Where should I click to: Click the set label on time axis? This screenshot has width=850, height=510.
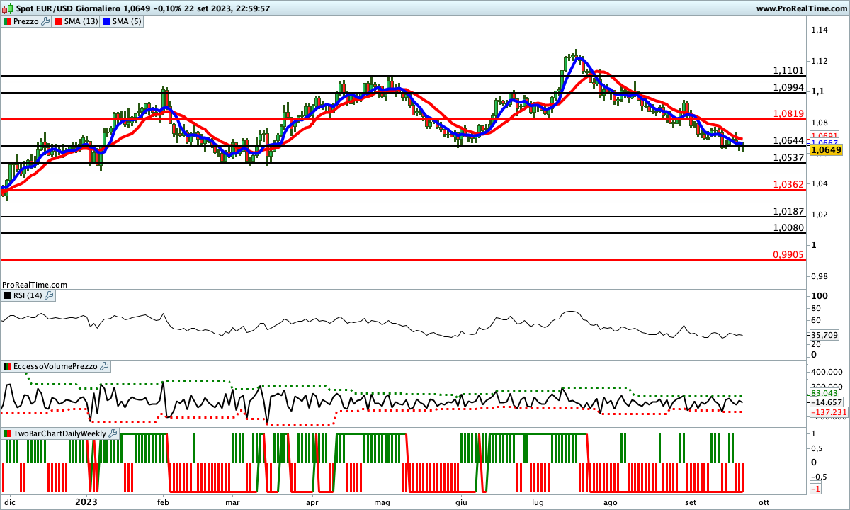pyautogui.click(x=691, y=501)
